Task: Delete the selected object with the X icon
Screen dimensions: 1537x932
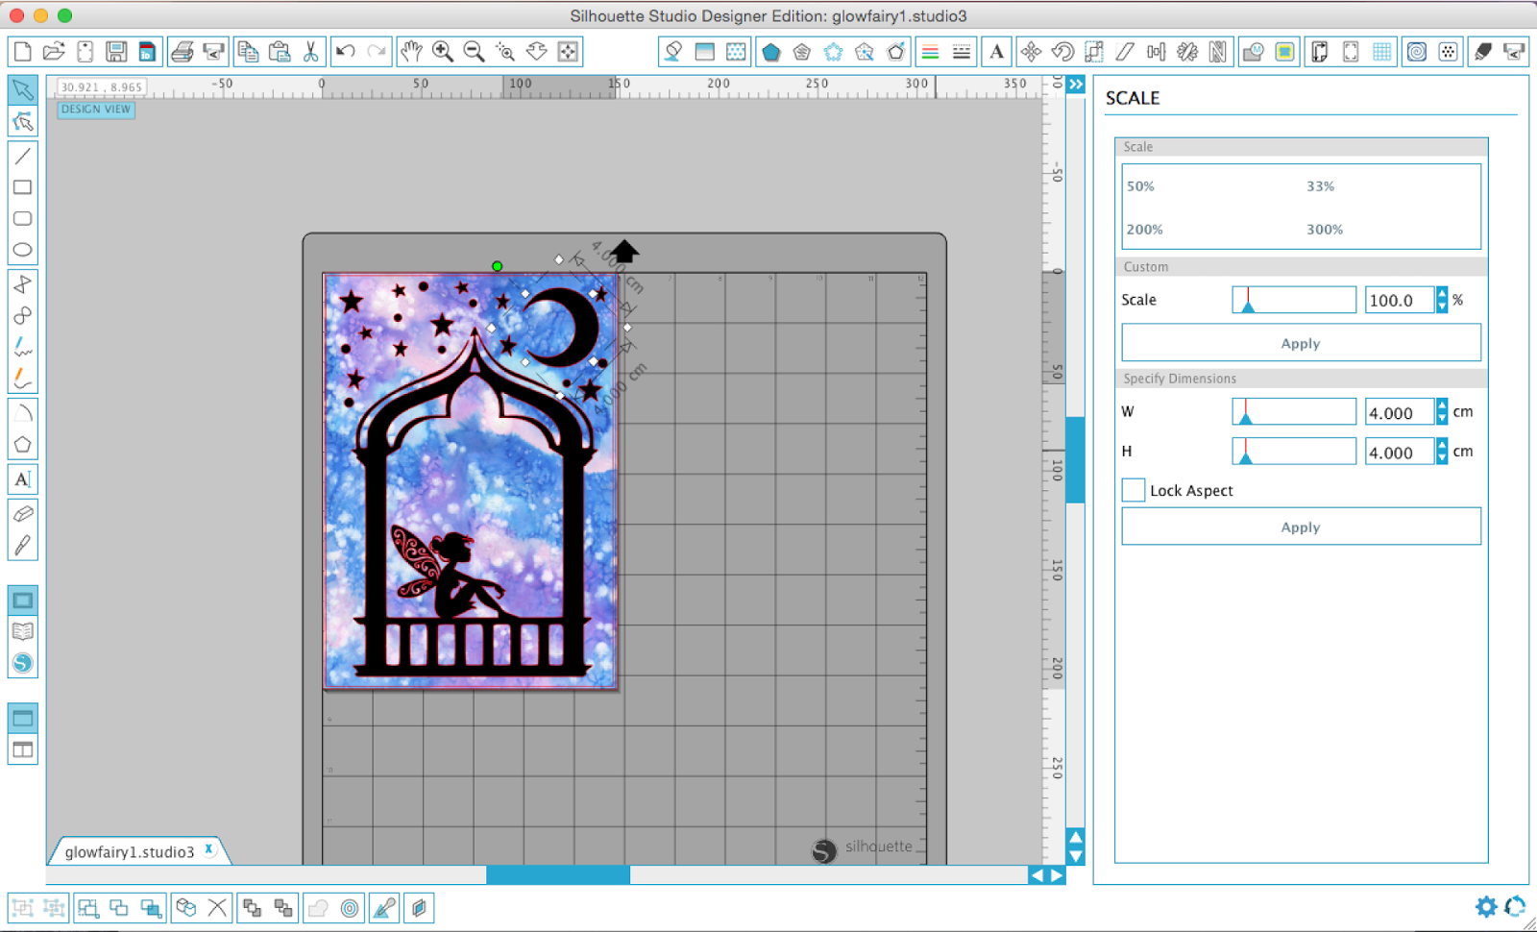Action: click(218, 908)
